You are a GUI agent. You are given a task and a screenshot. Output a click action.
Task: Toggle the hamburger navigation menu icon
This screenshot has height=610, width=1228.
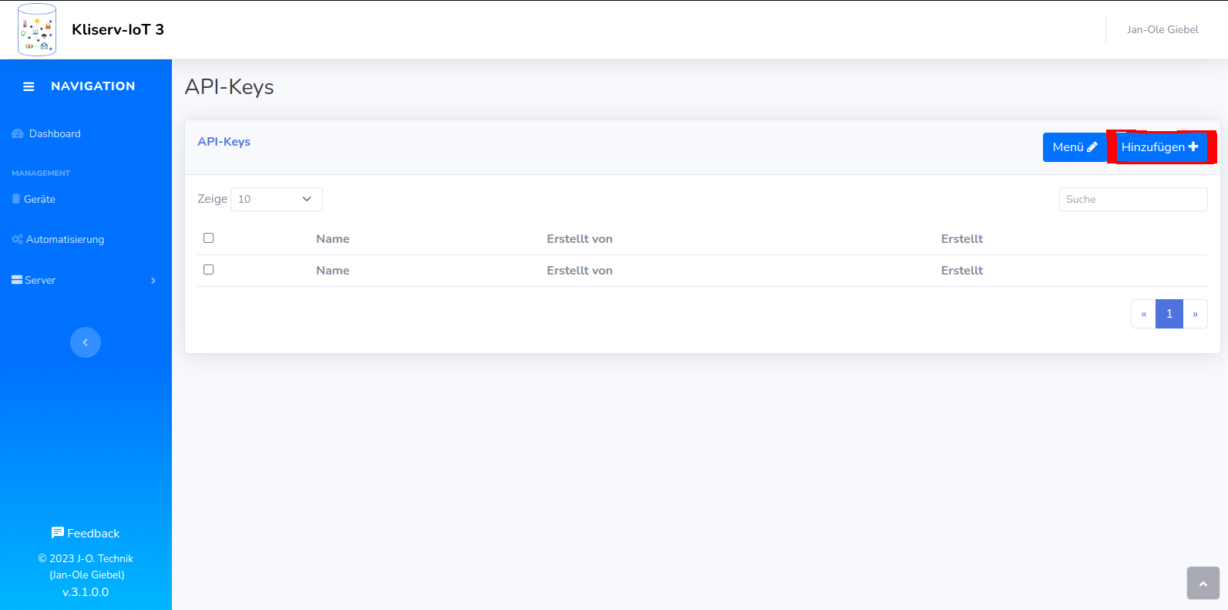[x=29, y=86]
